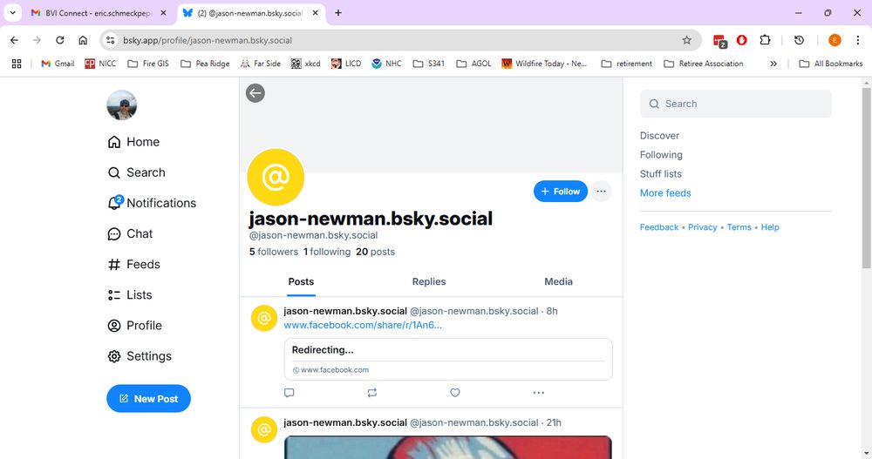Screen dimensions: 872x459
Task: Open Chat in left sidebar
Action: pos(130,233)
